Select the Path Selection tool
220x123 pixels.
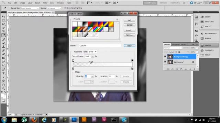3,77
